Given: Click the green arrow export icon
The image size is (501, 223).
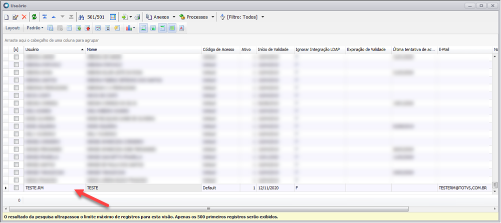Looking at the screenshot, I should pos(125,17).
